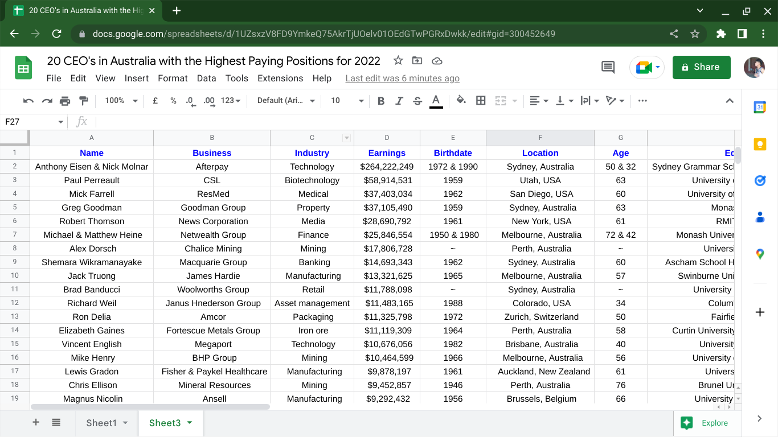
Task: Open Google account avatar
Action: (x=754, y=67)
